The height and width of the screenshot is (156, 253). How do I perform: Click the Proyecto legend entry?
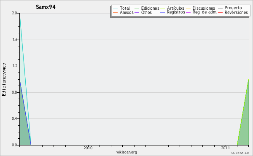pos(233,8)
